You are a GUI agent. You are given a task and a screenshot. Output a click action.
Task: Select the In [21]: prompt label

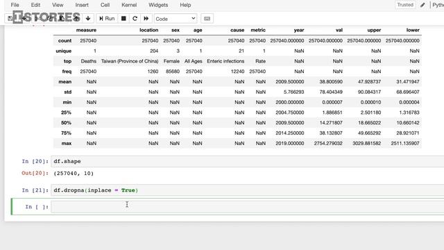pyautogui.click(x=35, y=190)
